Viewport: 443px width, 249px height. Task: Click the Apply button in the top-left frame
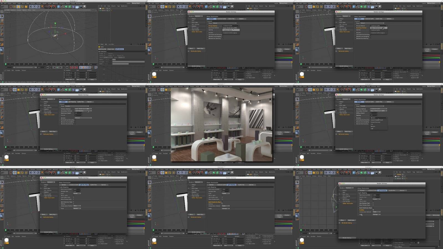click(92, 79)
